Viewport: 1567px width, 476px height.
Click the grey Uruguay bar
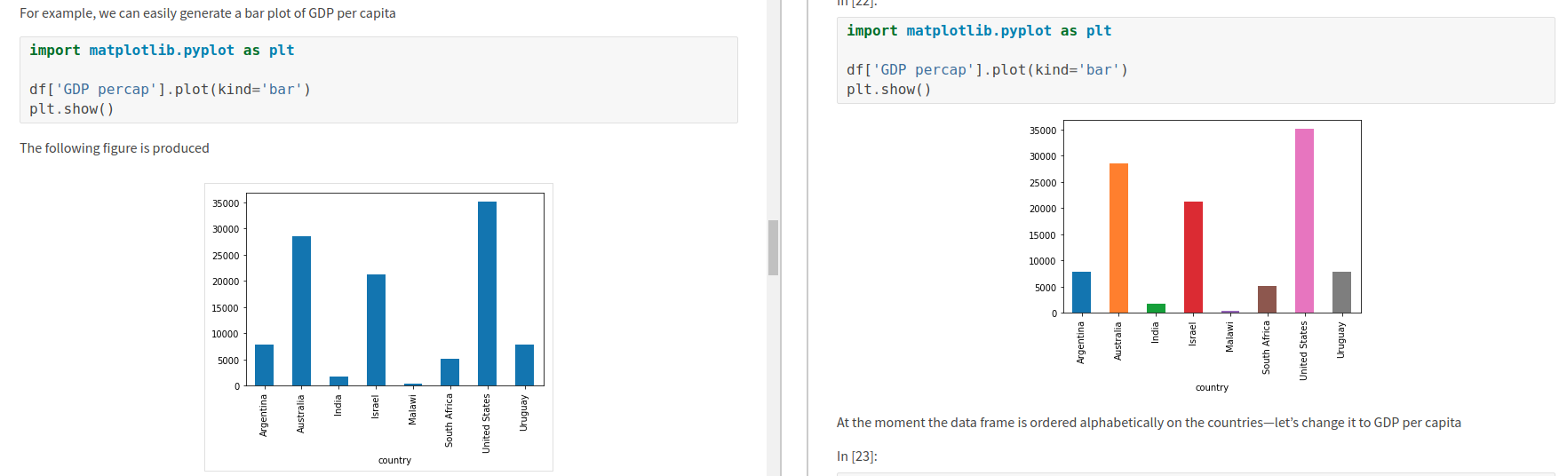pyautogui.click(x=1341, y=292)
